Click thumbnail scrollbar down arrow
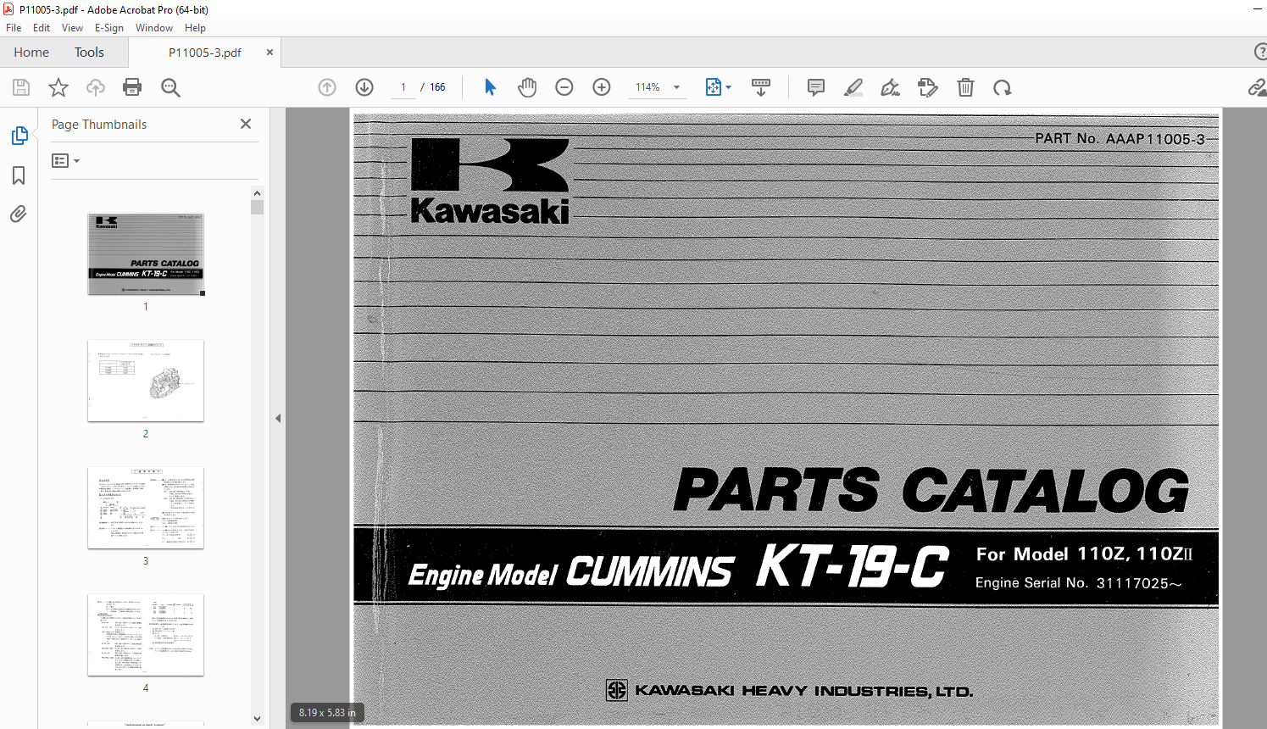This screenshot has height=729, width=1267. (258, 719)
